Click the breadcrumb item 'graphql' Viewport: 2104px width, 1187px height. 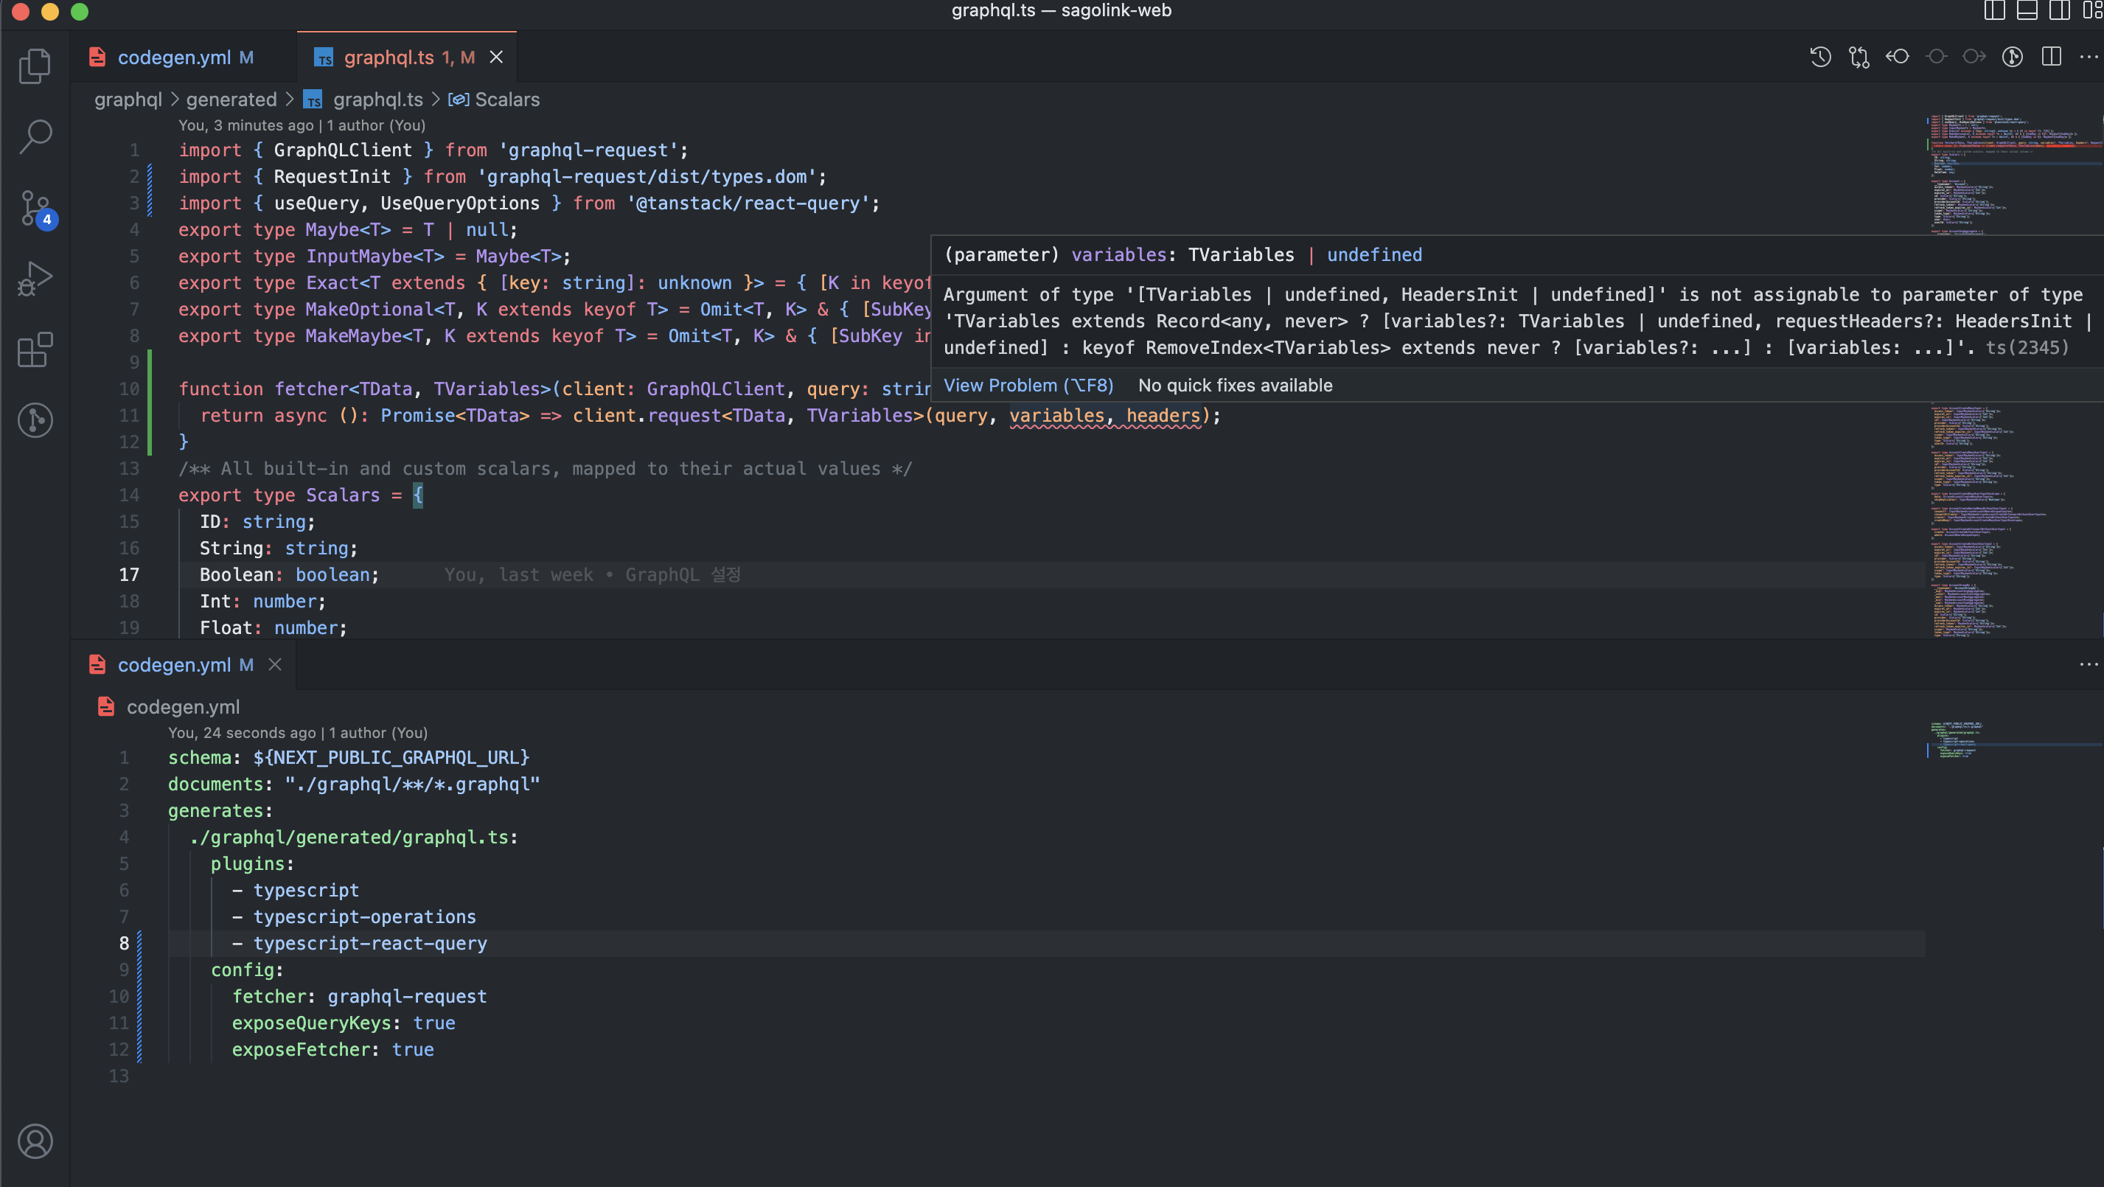(x=128, y=99)
